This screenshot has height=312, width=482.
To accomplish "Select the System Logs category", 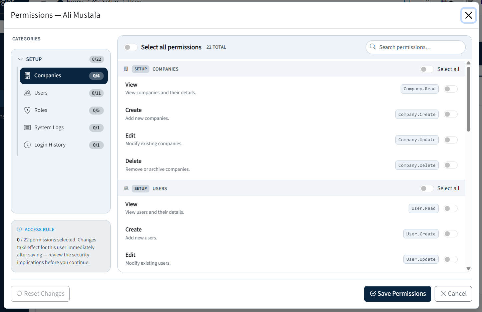I will coord(64,128).
